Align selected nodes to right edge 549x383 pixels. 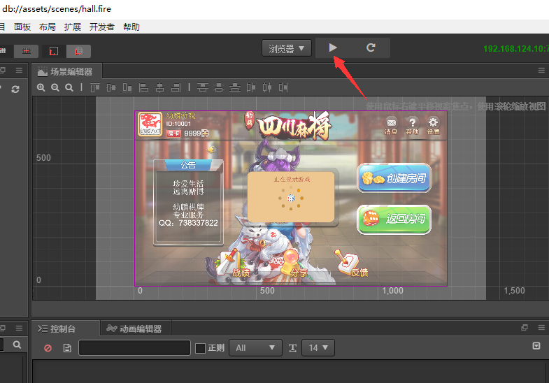(176, 87)
